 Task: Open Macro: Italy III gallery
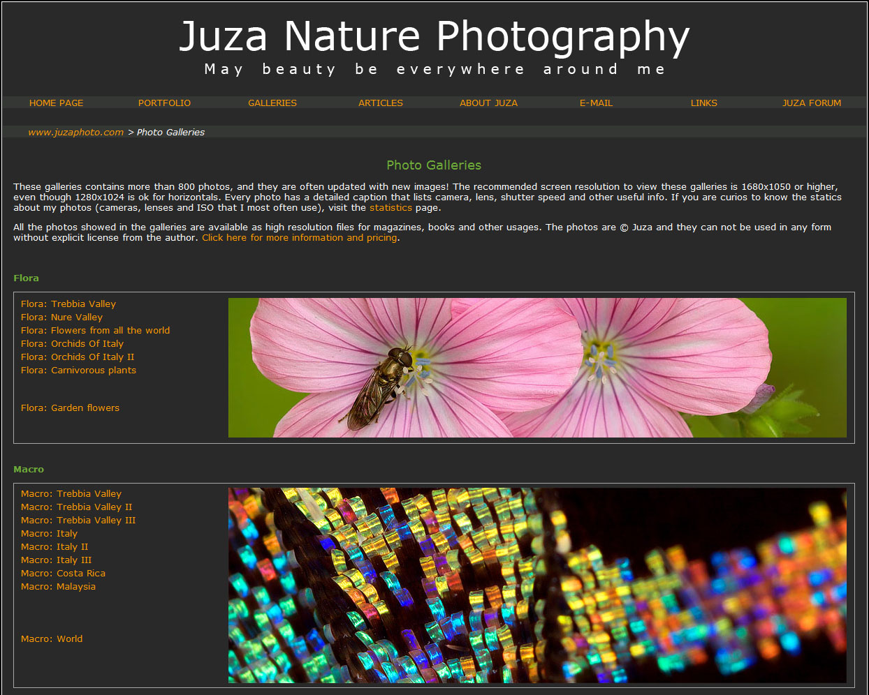[x=56, y=560]
